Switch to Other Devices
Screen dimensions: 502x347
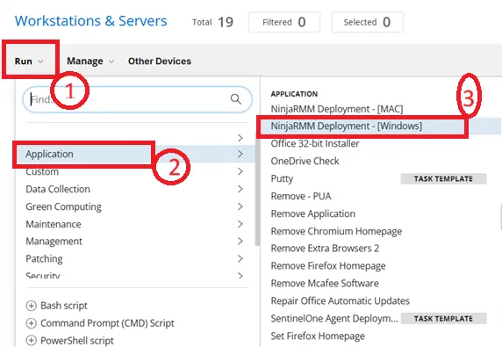tap(160, 61)
